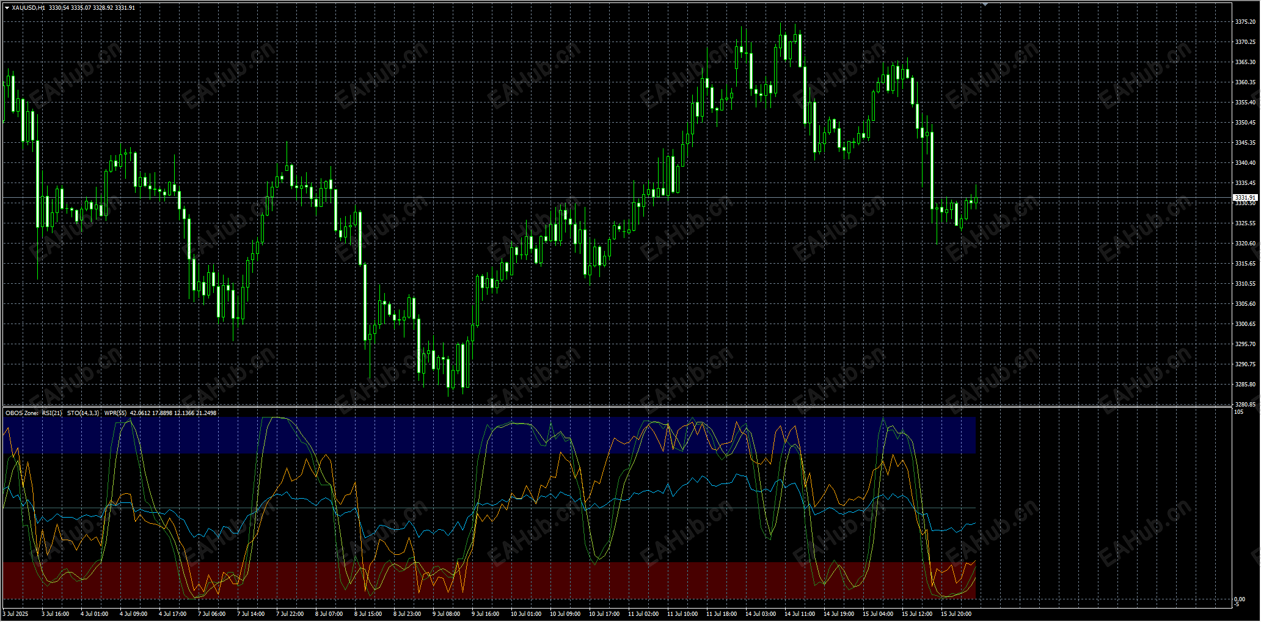Click the 3 Jul 2025 date label
This screenshot has width=1261, height=622.
tap(16, 614)
